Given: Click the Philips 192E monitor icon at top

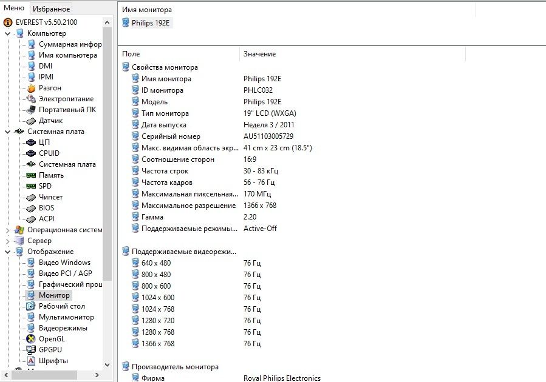Looking at the screenshot, I should coord(126,23).
